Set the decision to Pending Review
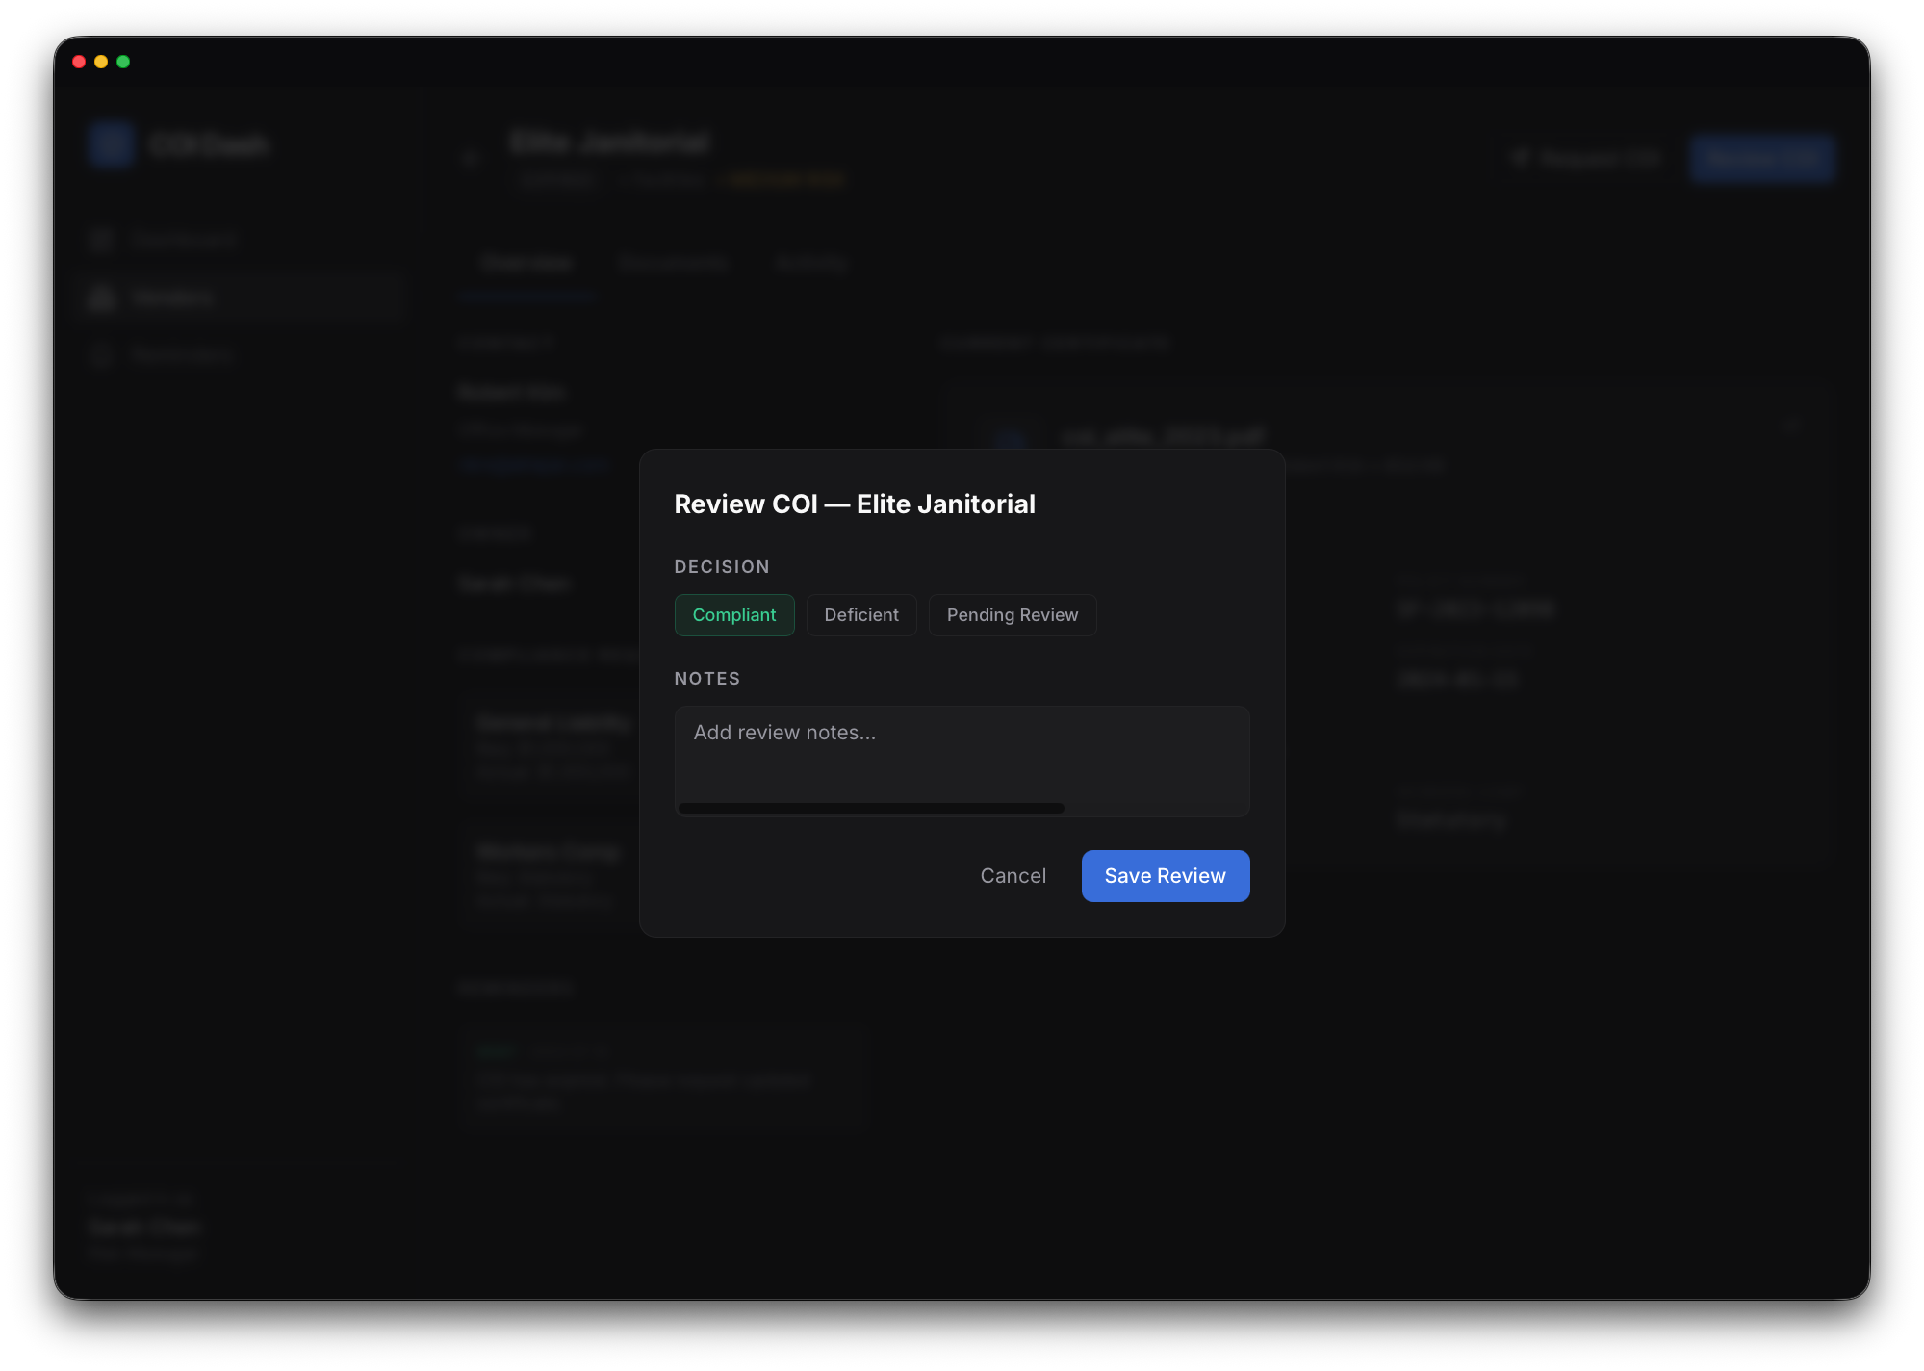 [x=1012, y=614]
